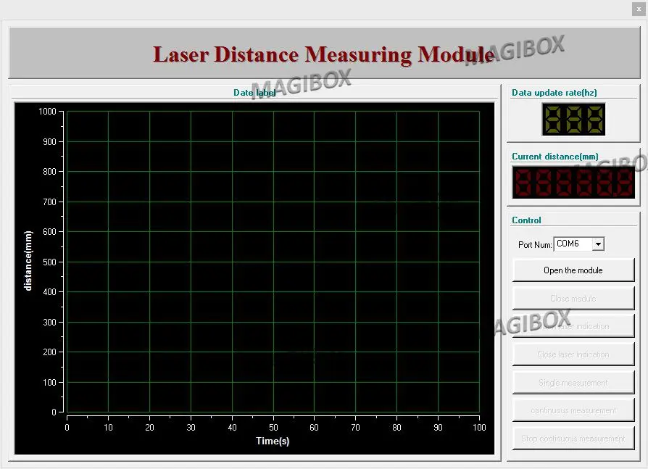Image resolution: width=648 pixels, height=469 pixels.
Task: Click the Control group label
Action: tap(526, 220)
